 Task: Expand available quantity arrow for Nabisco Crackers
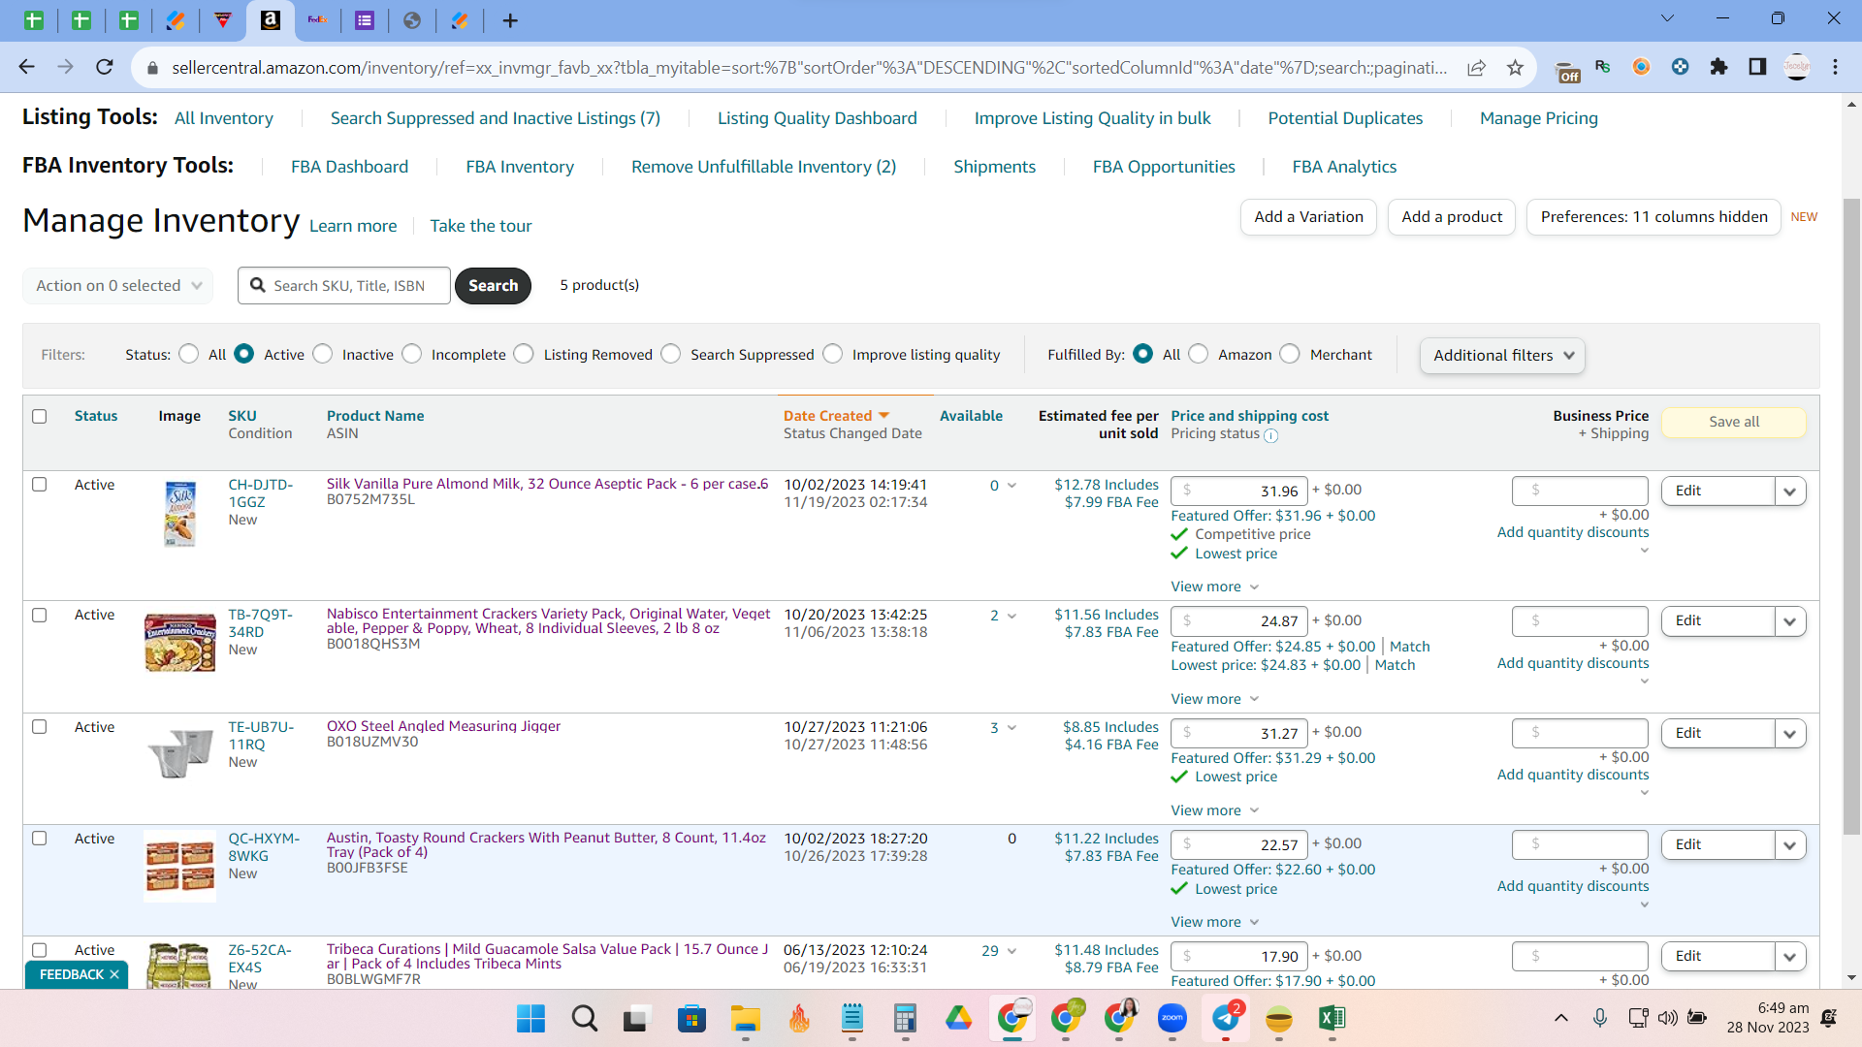click(1012, 616)
